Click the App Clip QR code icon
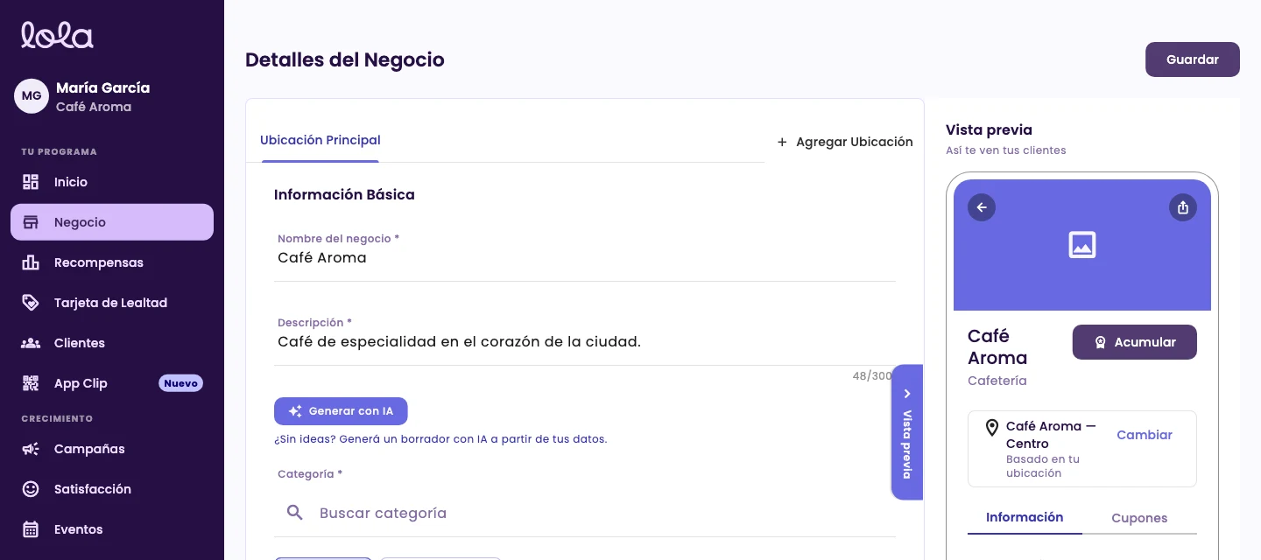The width and height of the screenshot is (1261, 560). coord(31,383)
